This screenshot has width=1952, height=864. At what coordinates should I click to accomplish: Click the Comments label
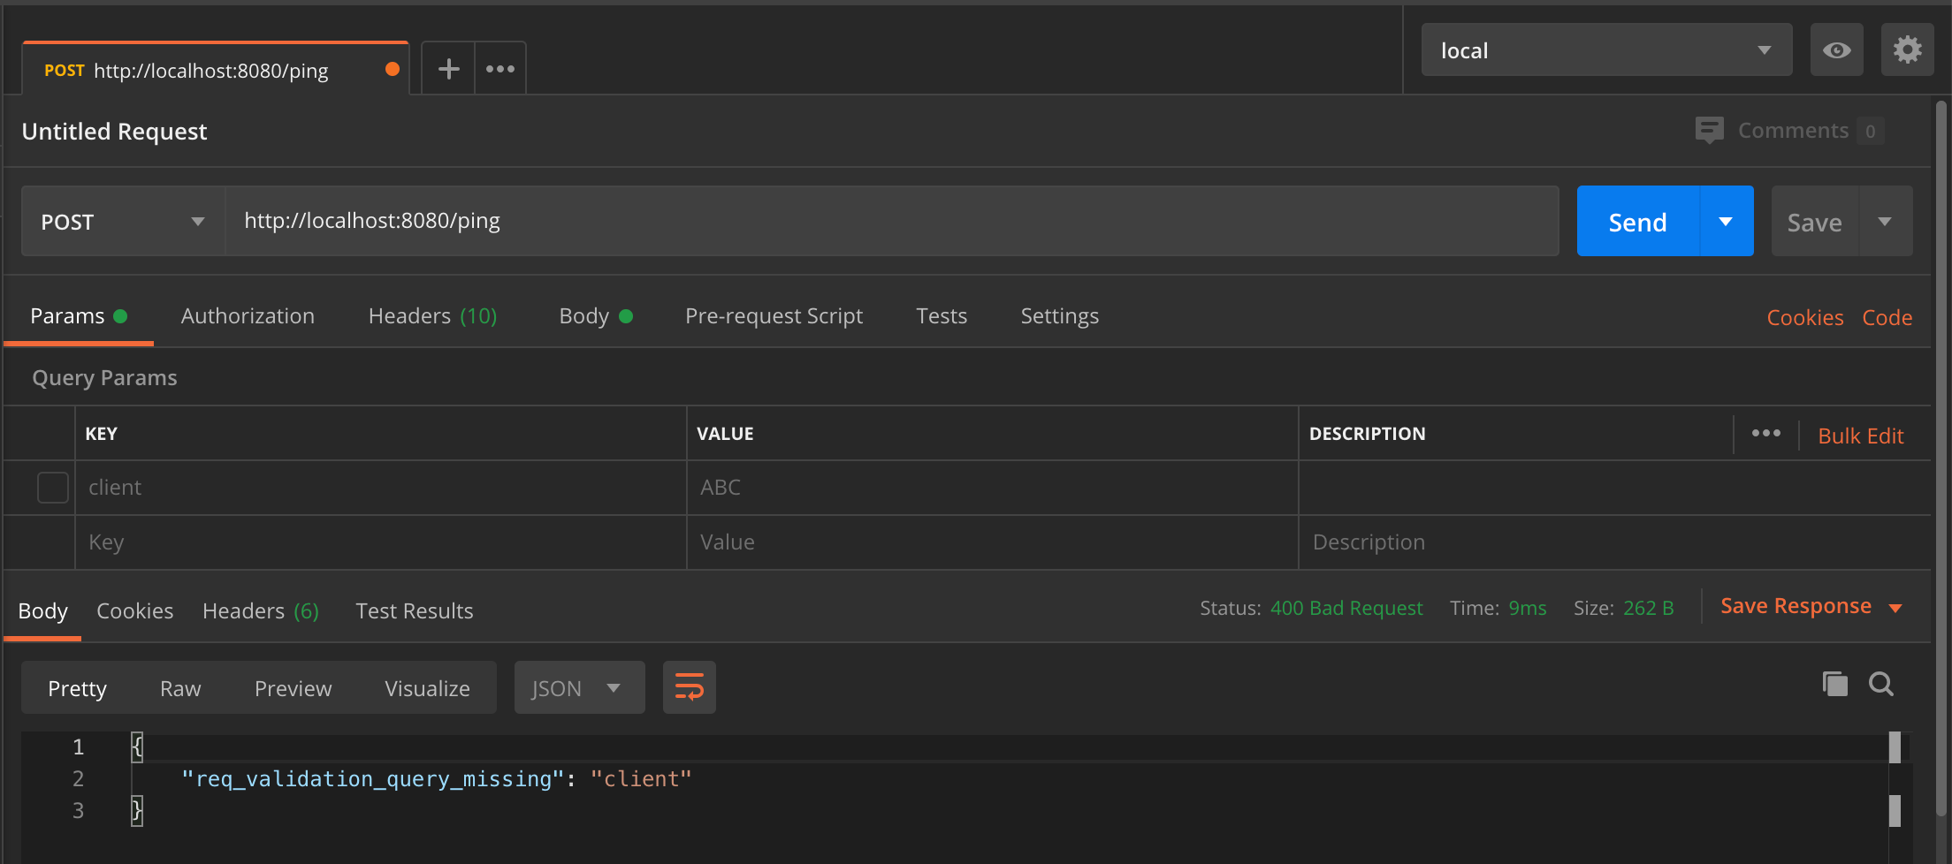point(1793,131)
